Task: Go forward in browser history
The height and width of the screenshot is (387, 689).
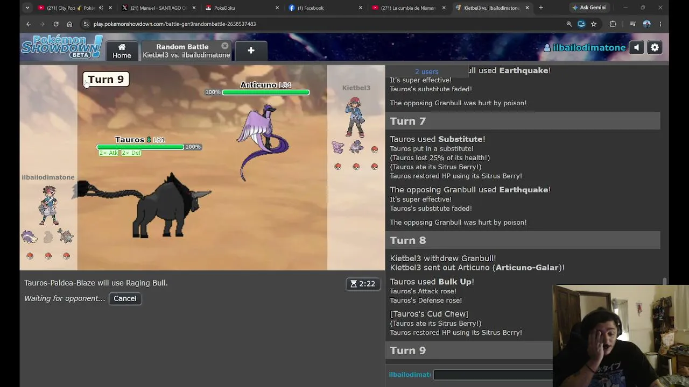Action: pos(42,24)
